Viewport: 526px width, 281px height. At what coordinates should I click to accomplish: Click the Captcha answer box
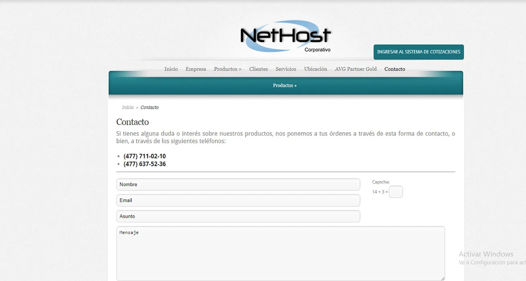point(396,192)
